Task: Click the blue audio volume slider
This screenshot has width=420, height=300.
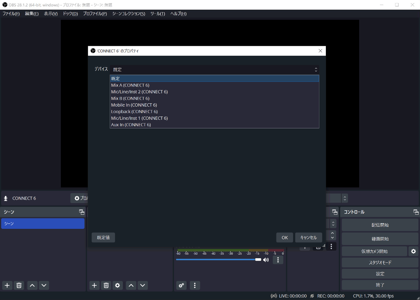Action: 218,260
